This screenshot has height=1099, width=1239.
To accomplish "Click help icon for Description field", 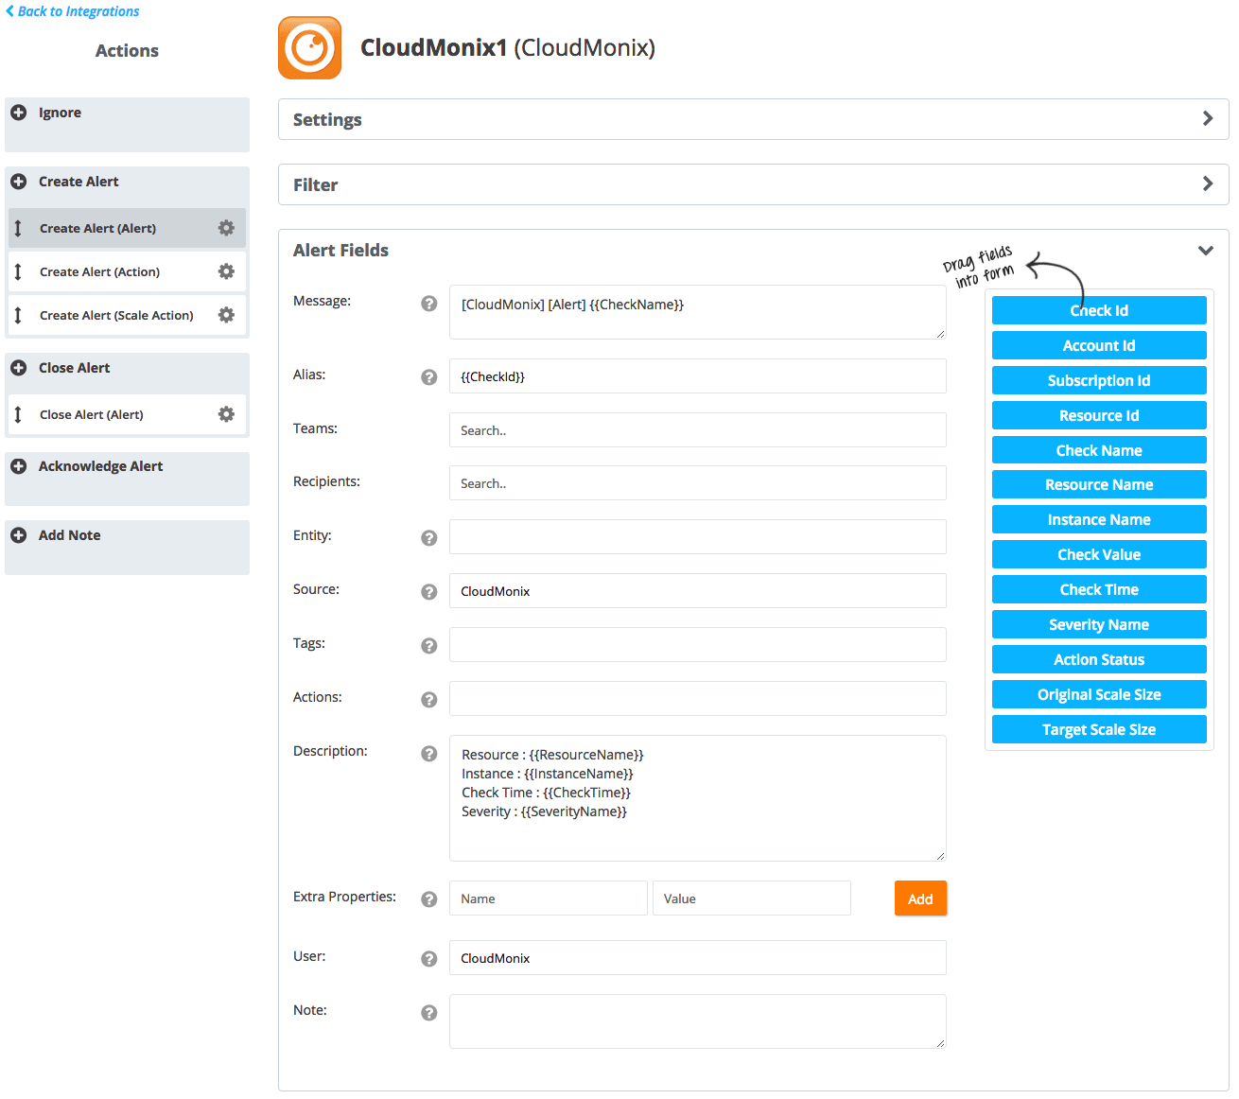I will point(429,754).
